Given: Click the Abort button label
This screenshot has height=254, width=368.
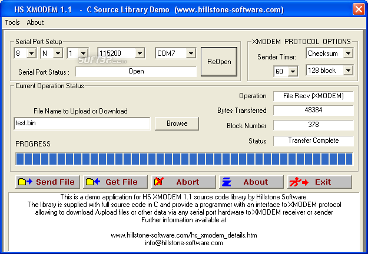Looking at the screenshot, I should (x=187, y=182).
